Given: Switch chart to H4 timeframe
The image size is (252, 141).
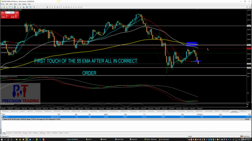Looking at the screenshot, I should [74, 7].
